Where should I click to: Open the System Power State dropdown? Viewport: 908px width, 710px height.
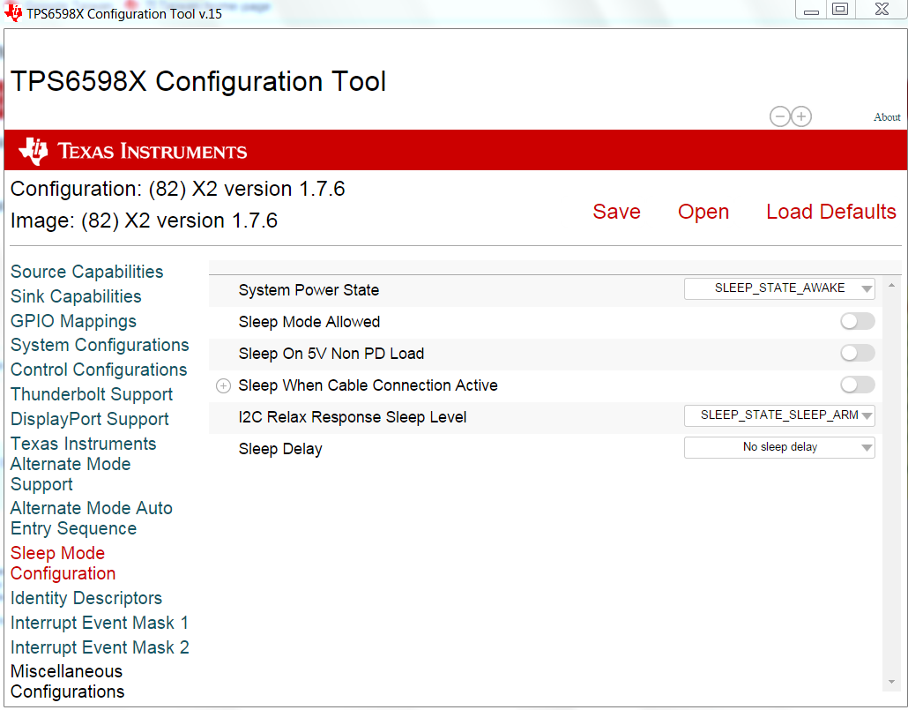(779, 288)
